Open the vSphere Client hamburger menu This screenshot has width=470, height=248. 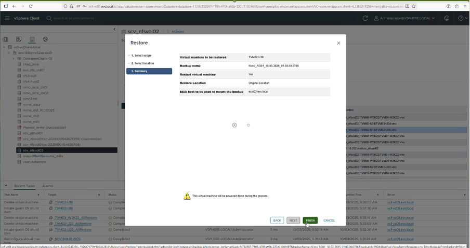pyautogui.click(x=7, y=18)
